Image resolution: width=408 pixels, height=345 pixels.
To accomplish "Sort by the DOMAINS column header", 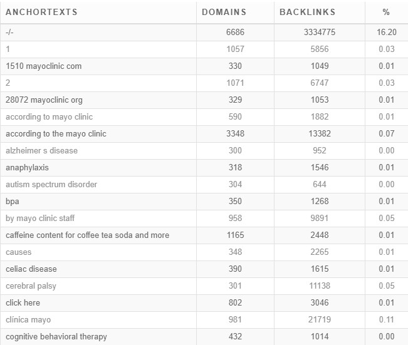I will coord(224,12).
